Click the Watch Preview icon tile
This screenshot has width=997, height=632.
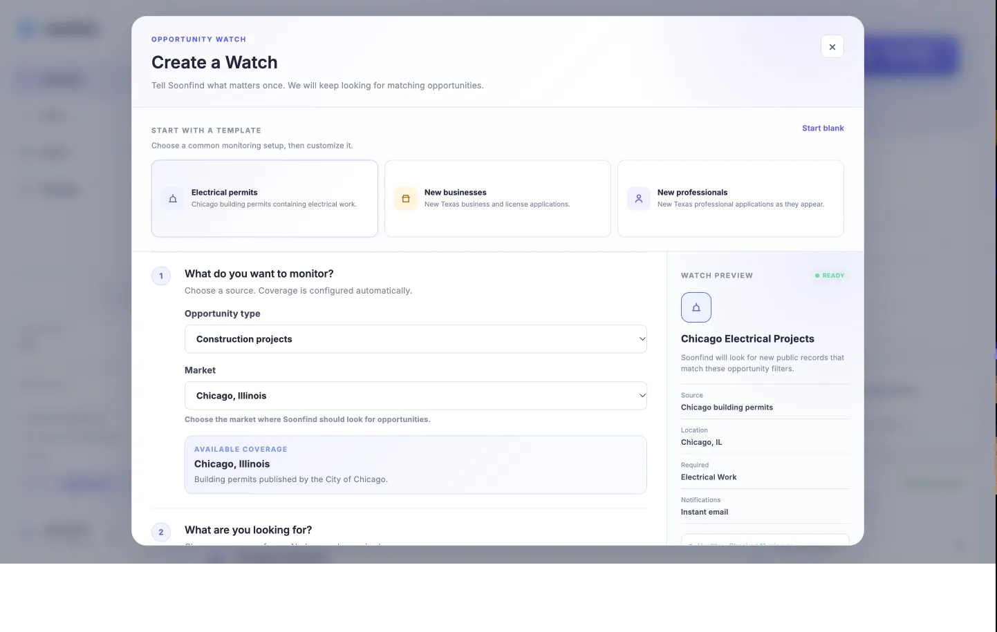coord(696,307)
